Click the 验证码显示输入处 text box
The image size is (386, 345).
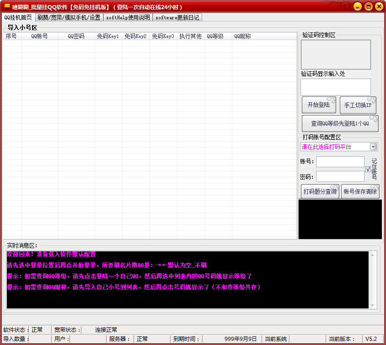[x=335, y=87]
